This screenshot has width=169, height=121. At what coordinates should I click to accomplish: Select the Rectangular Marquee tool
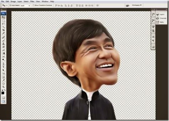[x=3, y=20]
